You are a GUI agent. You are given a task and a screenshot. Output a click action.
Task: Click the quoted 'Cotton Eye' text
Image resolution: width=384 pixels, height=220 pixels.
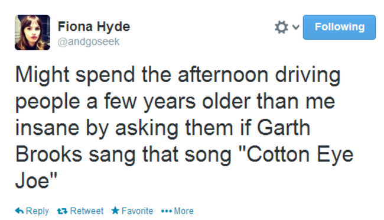pyautogui.click(x=297, y=155)
